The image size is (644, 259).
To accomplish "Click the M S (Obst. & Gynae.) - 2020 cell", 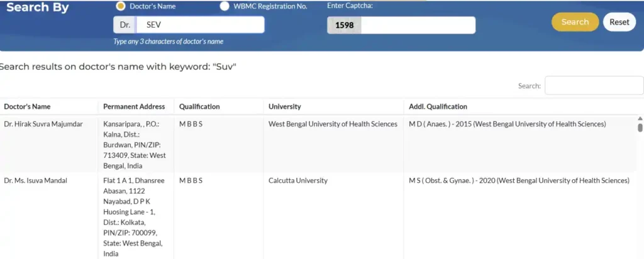I will (x=519, y=180).
